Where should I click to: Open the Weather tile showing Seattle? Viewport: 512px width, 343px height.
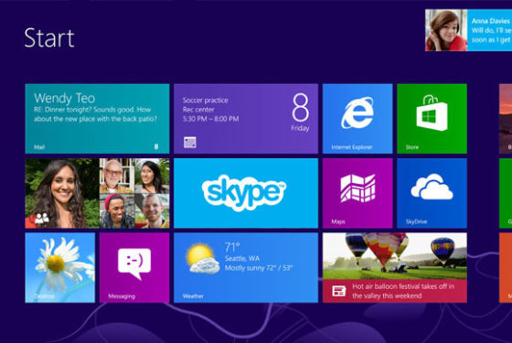pyautogui.click(x=246, y=267)
